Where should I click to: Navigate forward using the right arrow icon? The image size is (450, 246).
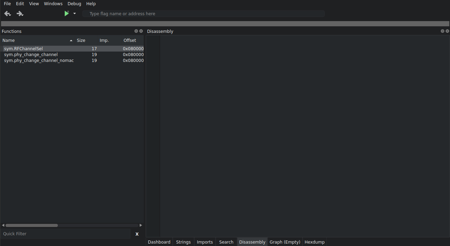[x=19, y=13]
